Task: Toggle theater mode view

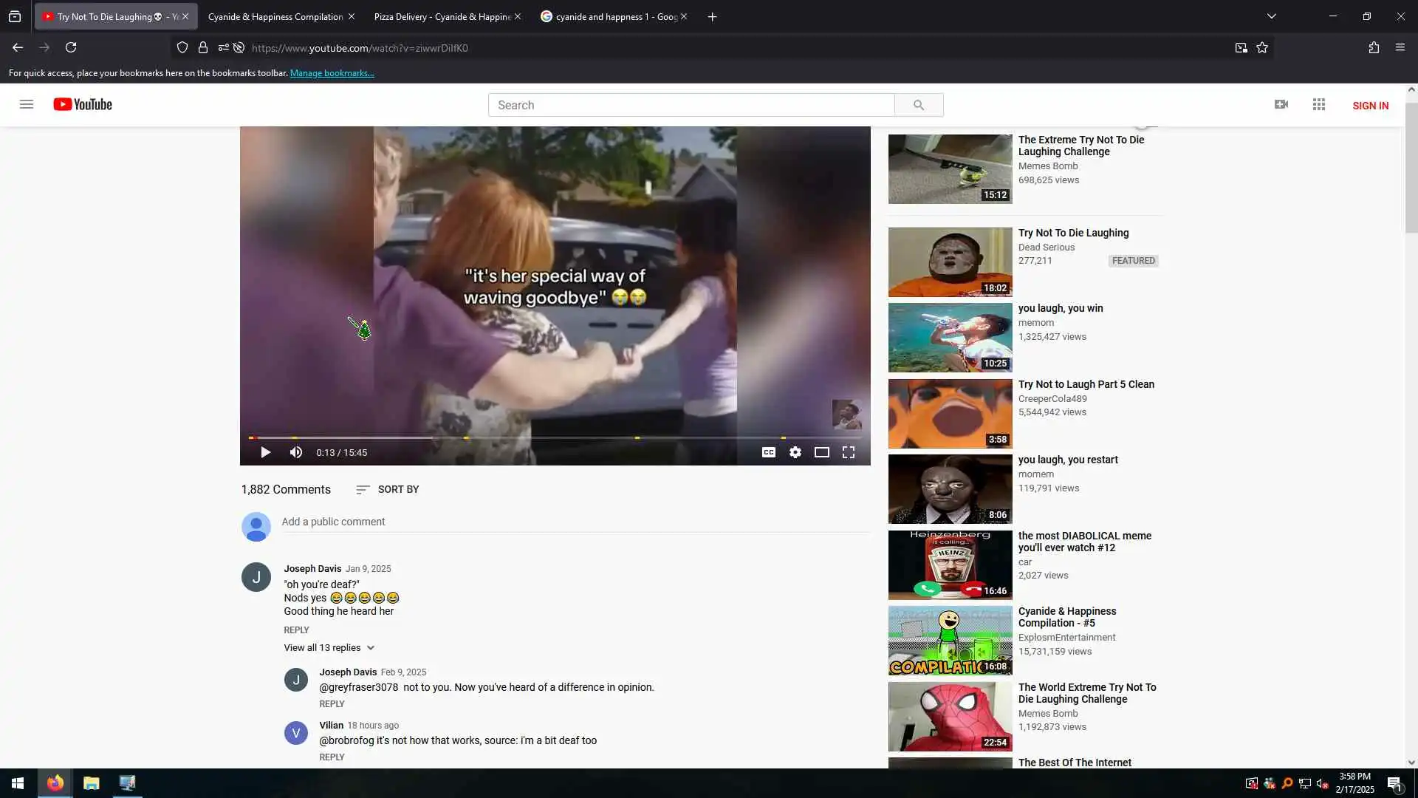Action: (821, 452)
